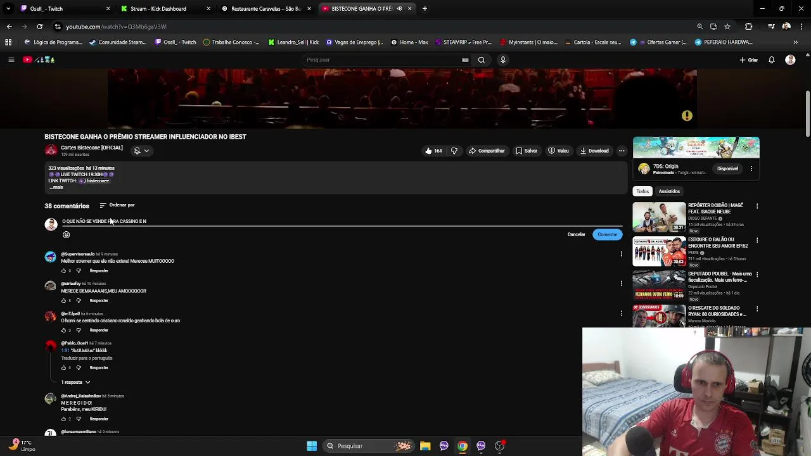Click Responder under @mT.fps0 comment
Screen dimensions: 811x456
[x=99, y=331]
